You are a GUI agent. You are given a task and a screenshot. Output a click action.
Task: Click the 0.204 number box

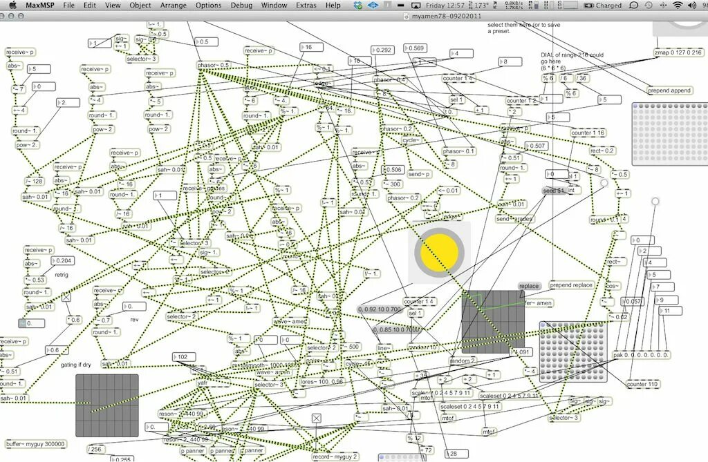click(63, 261)
